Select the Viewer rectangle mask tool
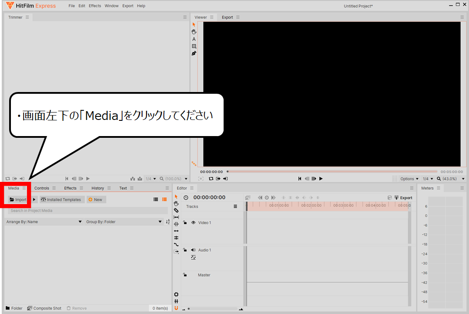The image size is (469, 314). coord(194,46)
